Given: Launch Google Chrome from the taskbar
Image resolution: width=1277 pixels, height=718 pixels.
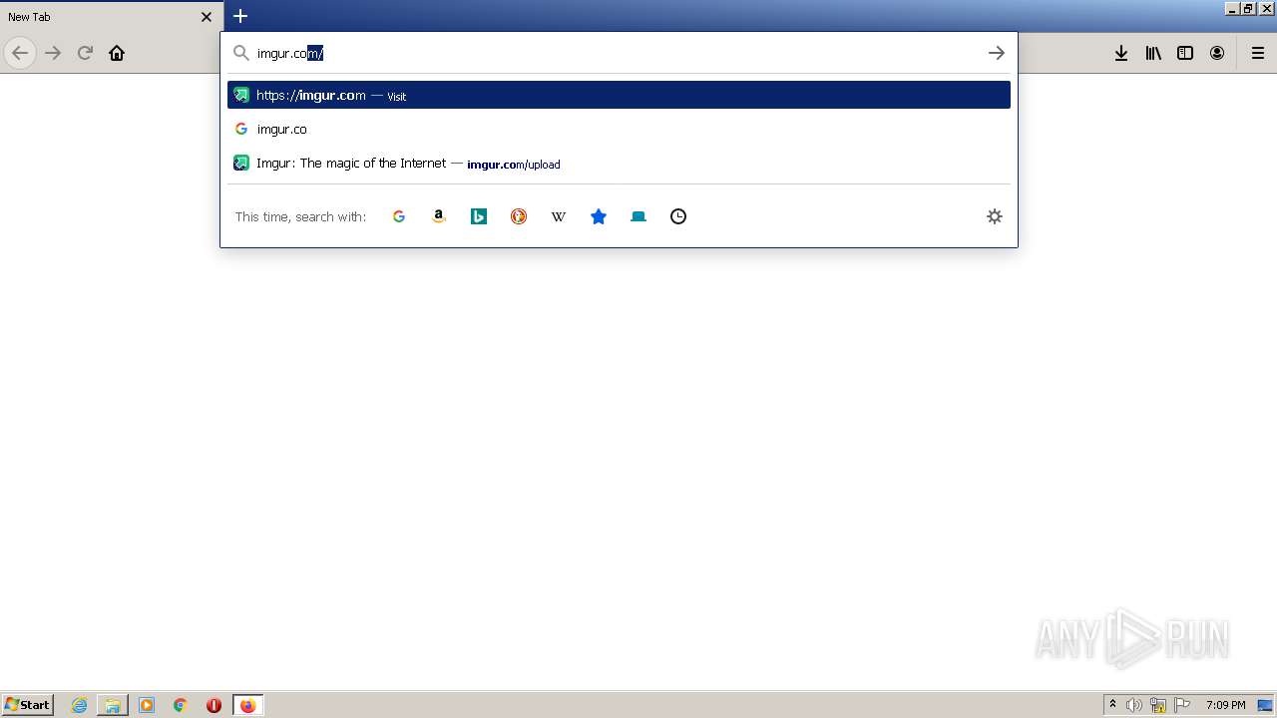Looking at the screenshot, I should pos(181,705).
